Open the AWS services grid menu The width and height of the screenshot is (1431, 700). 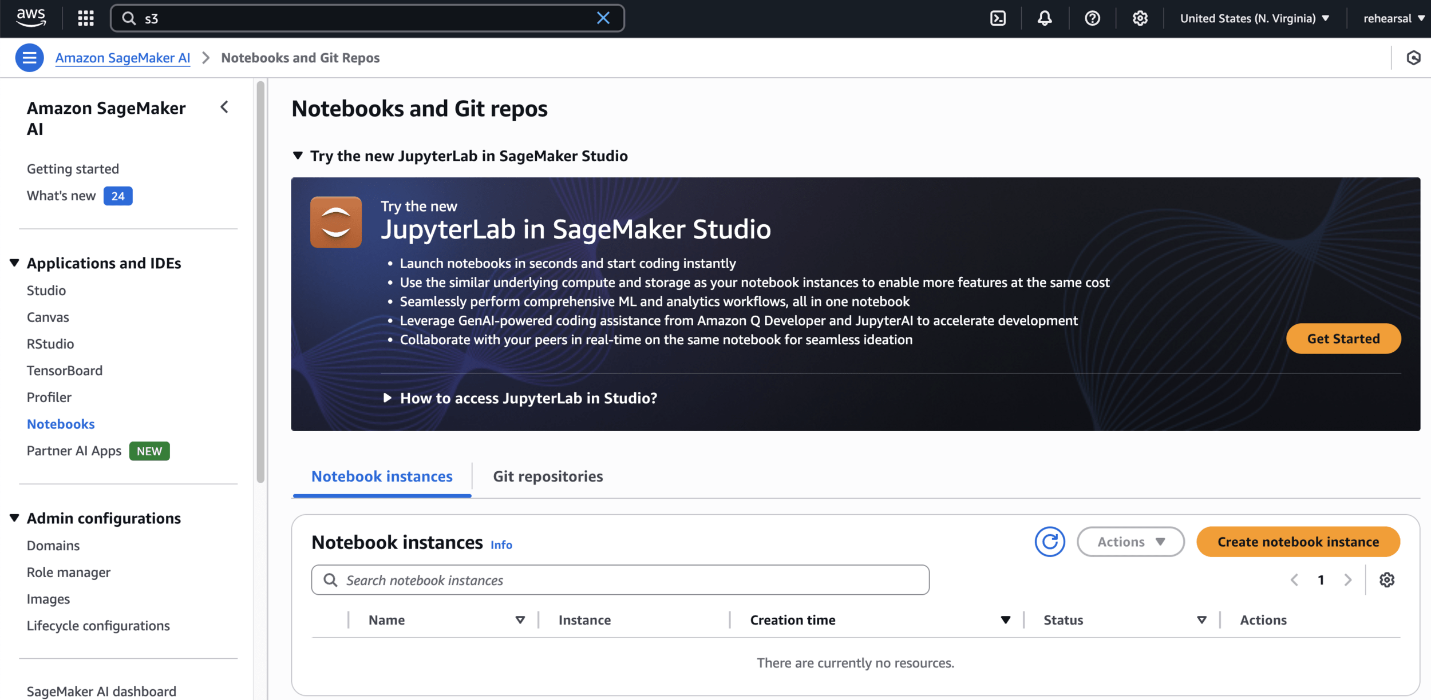click(86, 18)
